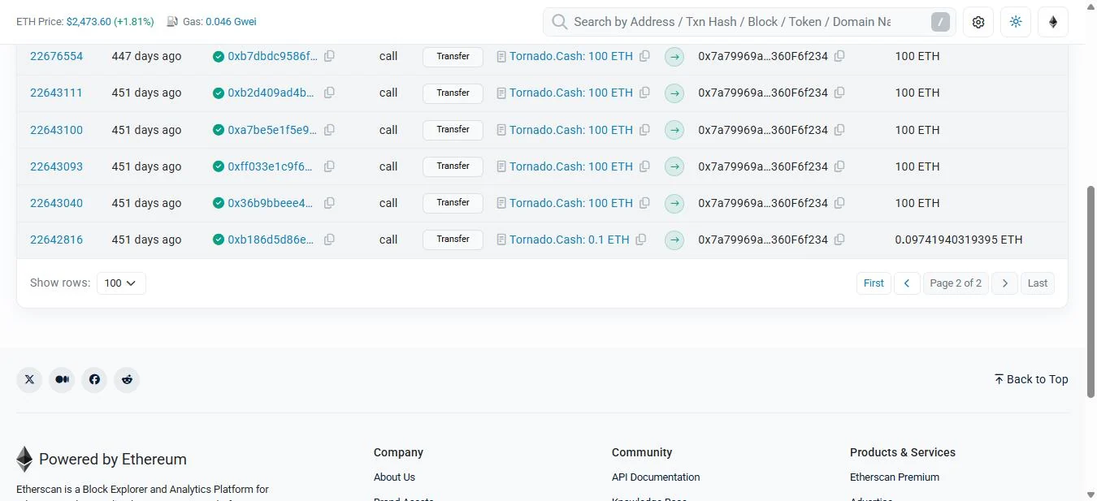Copy recipient address in block 22643040 row
1097x501 pixels.
coord(839,203)
